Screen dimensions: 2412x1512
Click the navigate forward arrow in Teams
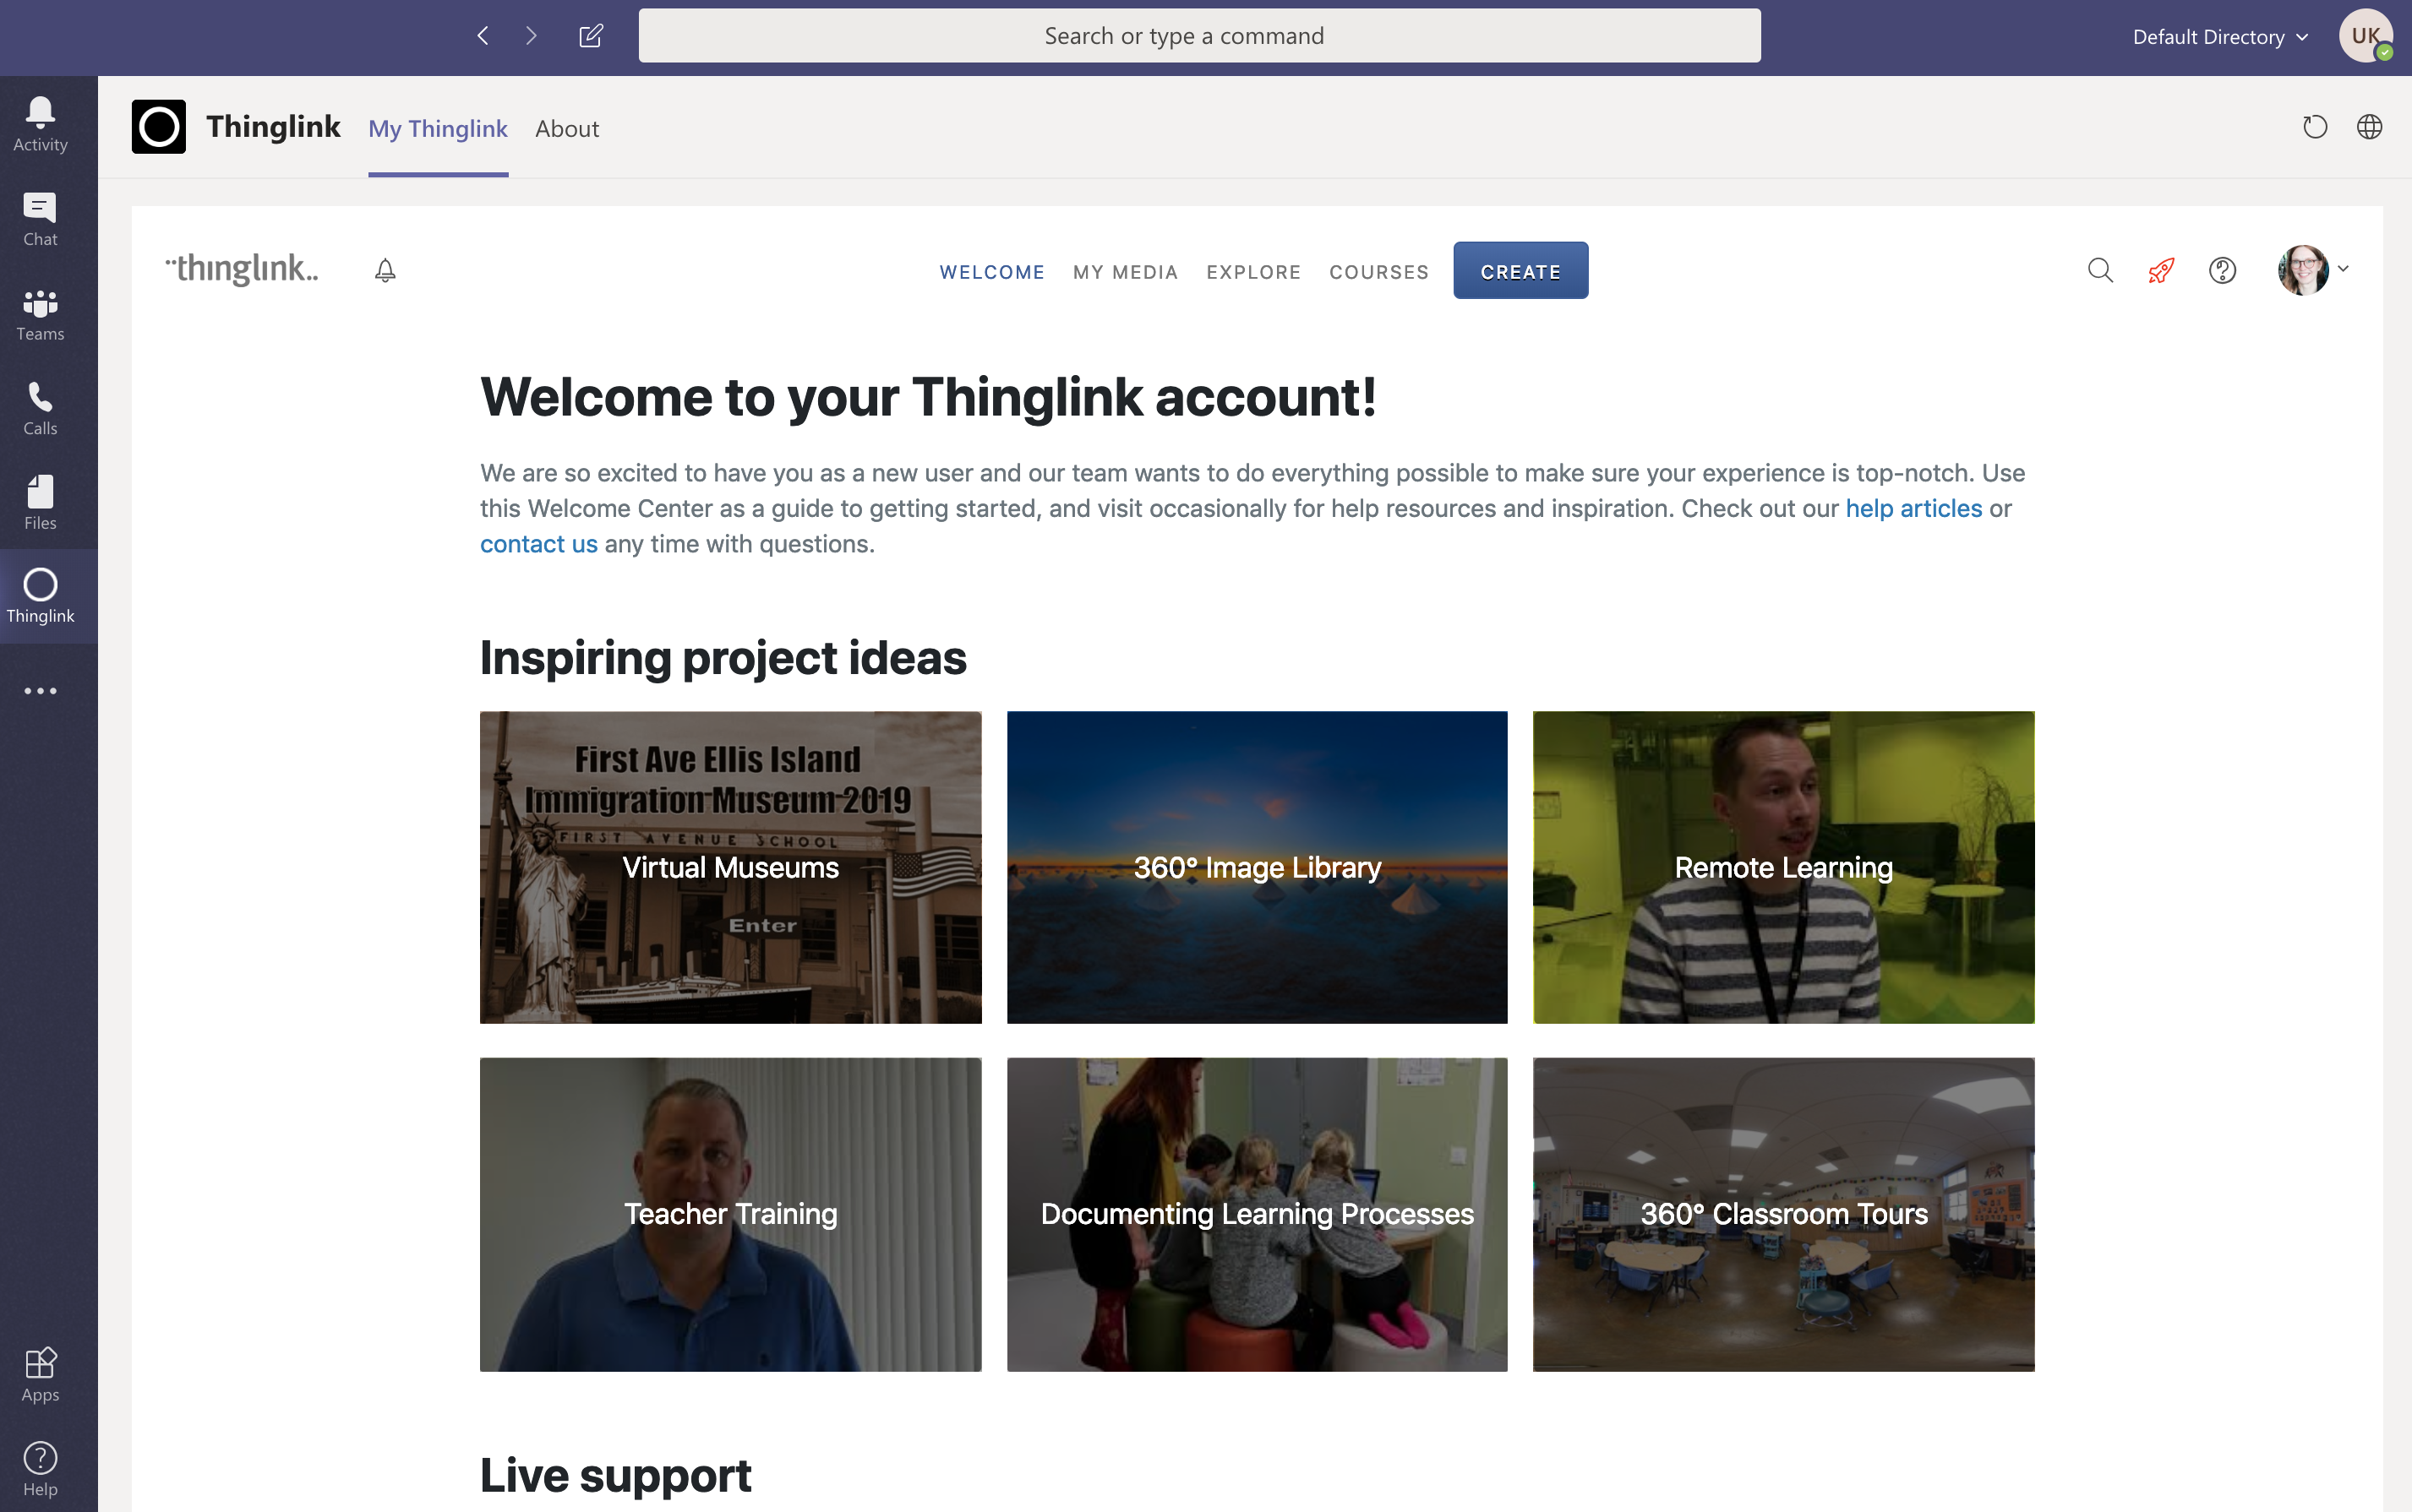tap(530, 35)
